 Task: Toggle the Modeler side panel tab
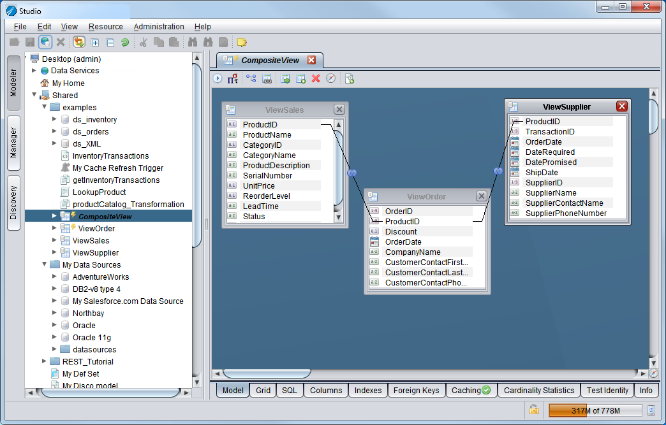(14, 82)
